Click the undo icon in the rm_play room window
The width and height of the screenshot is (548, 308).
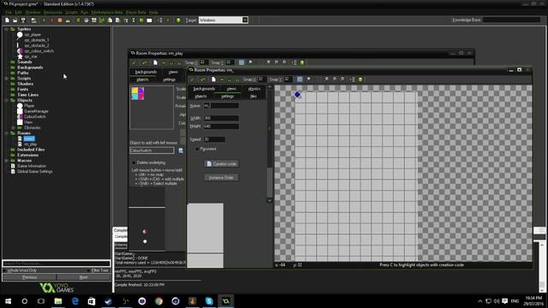(x=145, y=62)
